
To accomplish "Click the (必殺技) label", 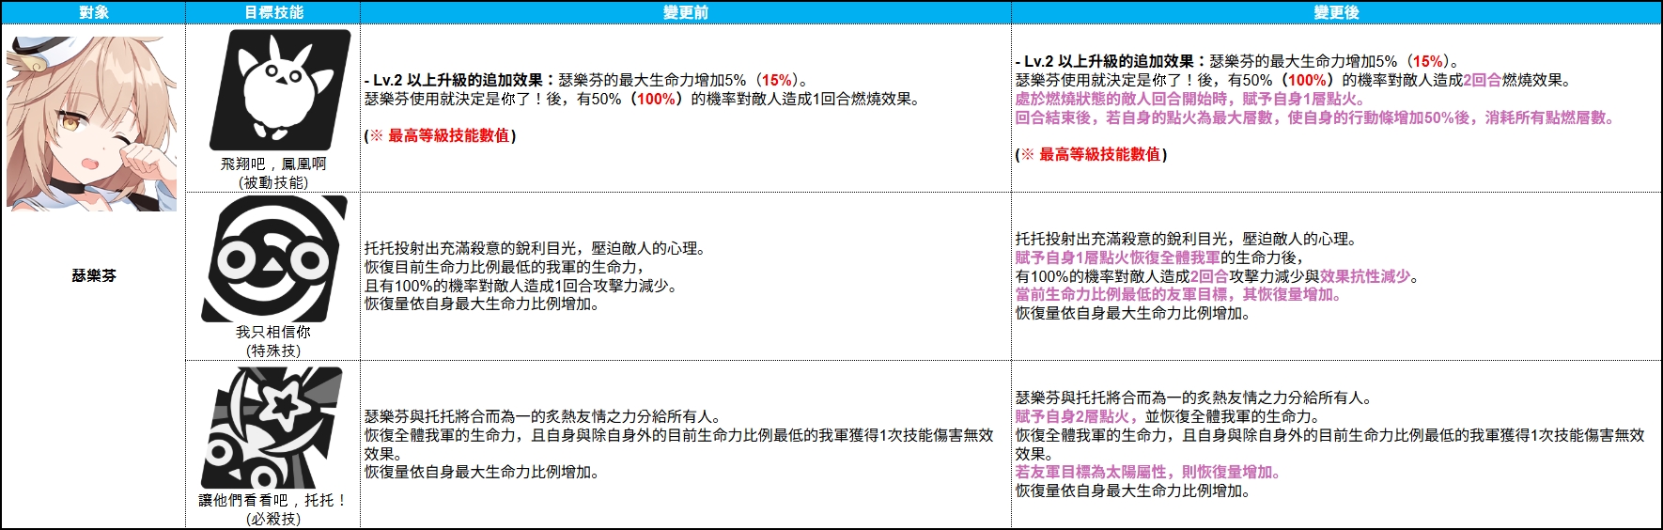I will pos(273,519).
